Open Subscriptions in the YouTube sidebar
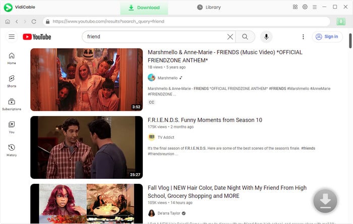353x224 pixels. pyautogui.click(x=12, y=104)
